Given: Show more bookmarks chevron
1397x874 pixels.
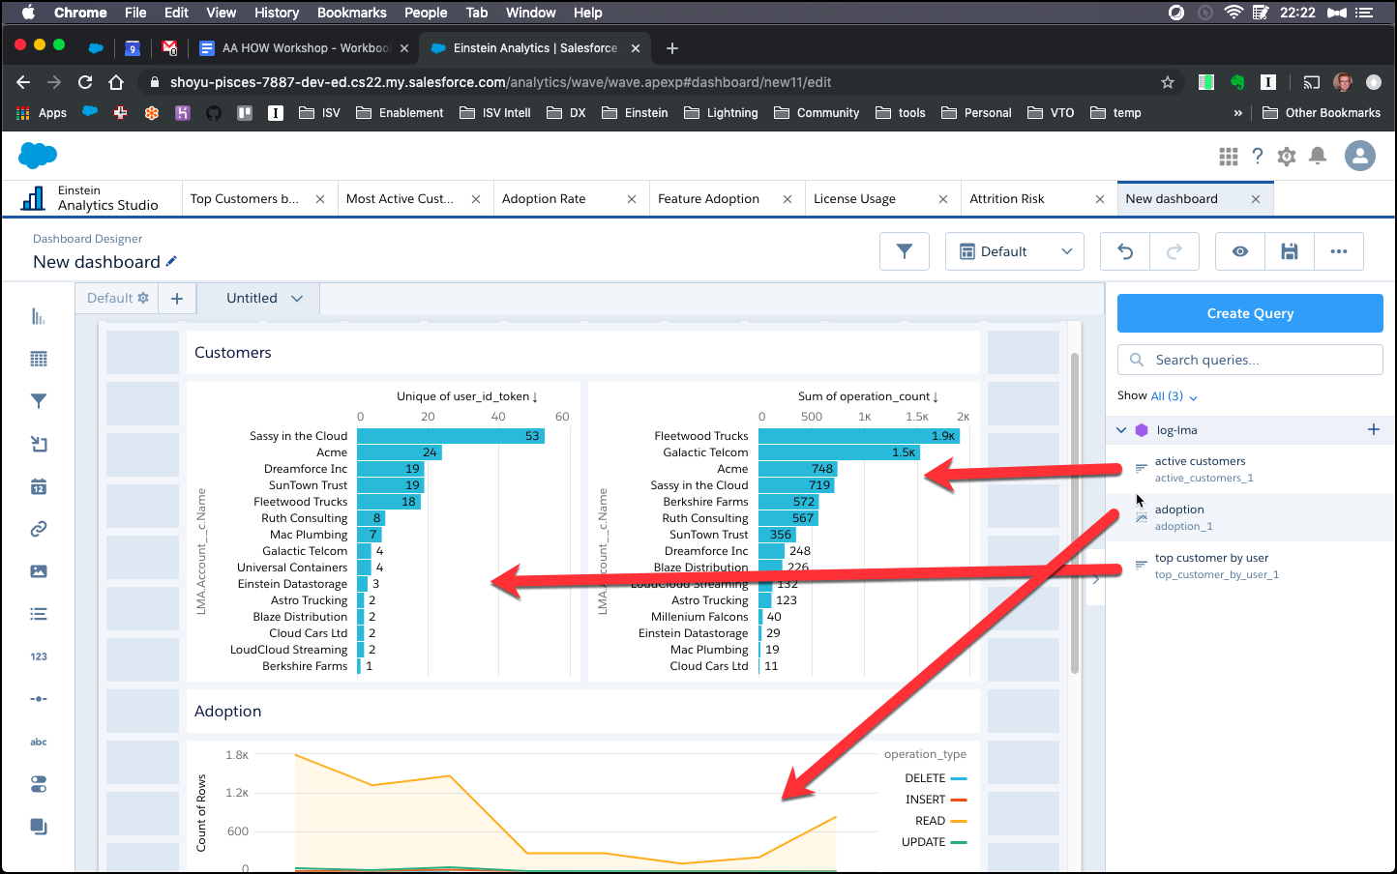Looking at the screenshot, I should point(1237,113).
